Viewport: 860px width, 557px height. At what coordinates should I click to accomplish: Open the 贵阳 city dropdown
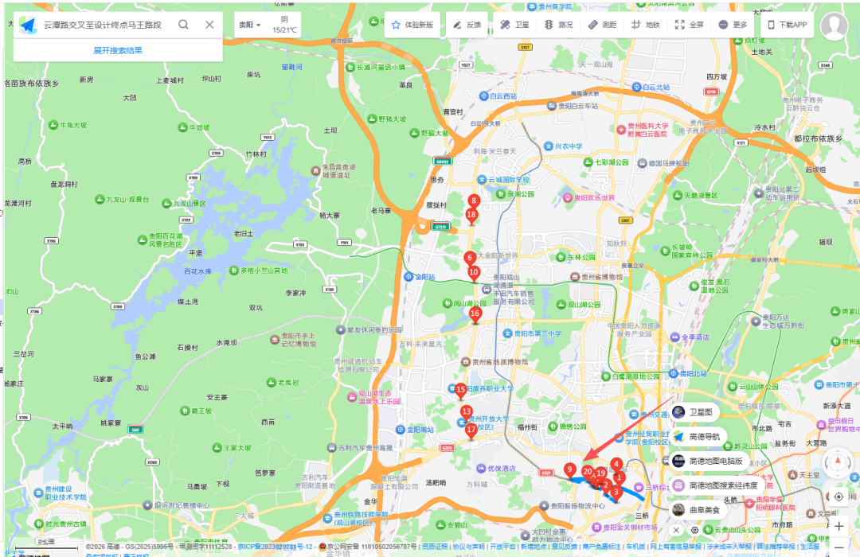[249, 25]
